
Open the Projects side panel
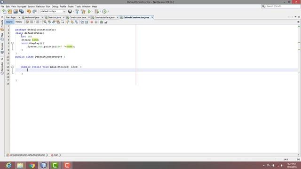2,25
